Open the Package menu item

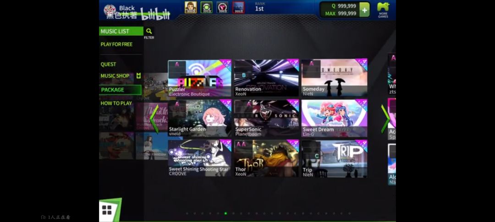pyautogui.click(x=120, y=90)
